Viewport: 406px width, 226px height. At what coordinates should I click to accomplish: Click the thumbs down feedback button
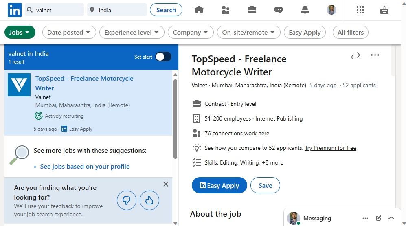click(x=127, y=200)
